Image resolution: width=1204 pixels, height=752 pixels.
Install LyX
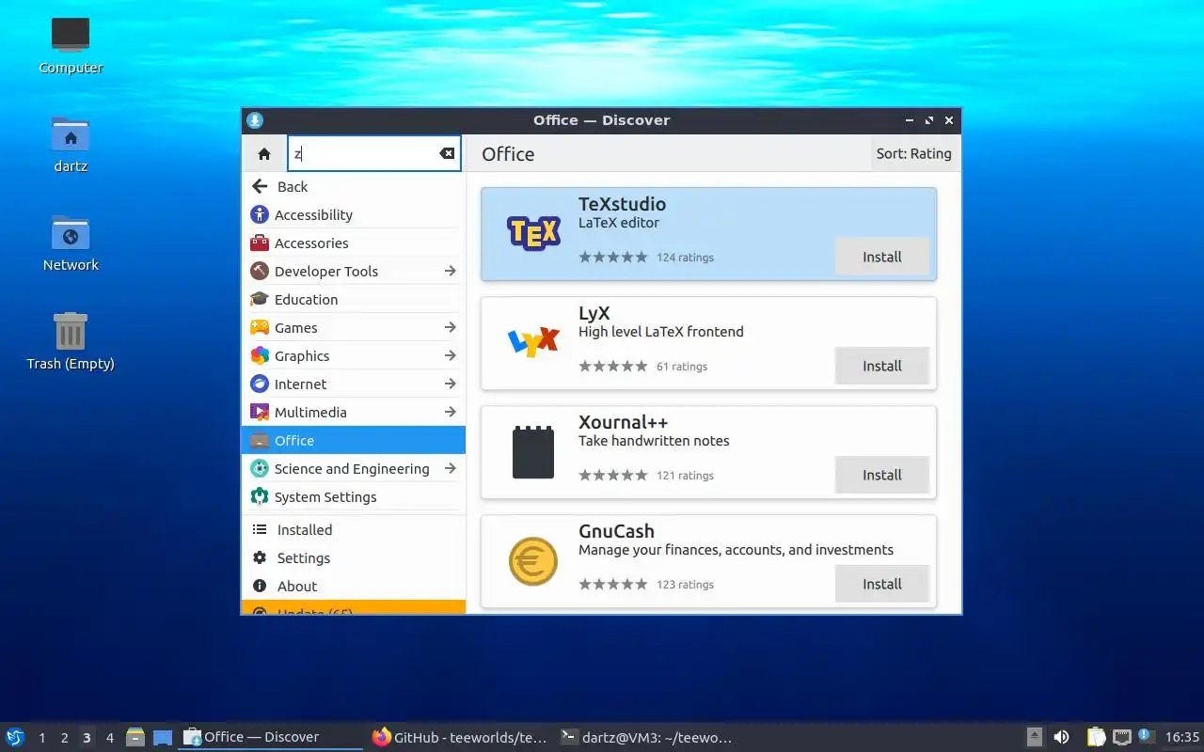tap(882, 366)
